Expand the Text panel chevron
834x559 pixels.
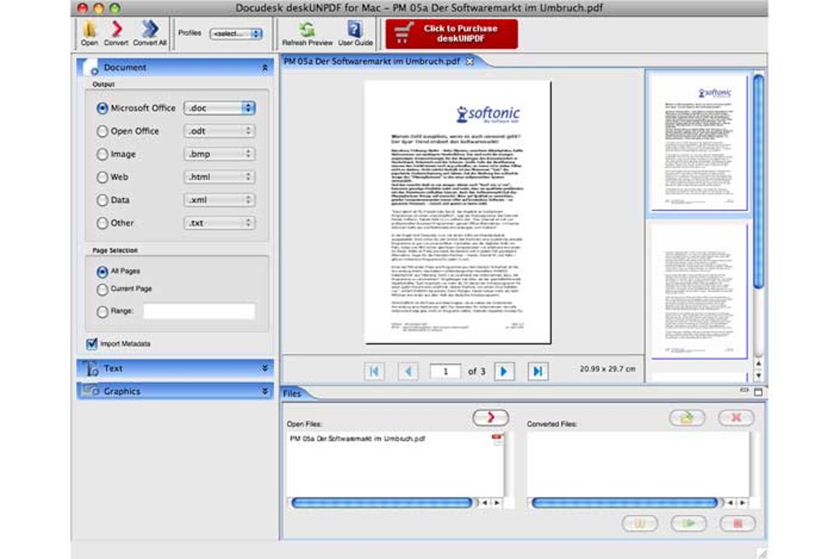click(x=265, y=367)
